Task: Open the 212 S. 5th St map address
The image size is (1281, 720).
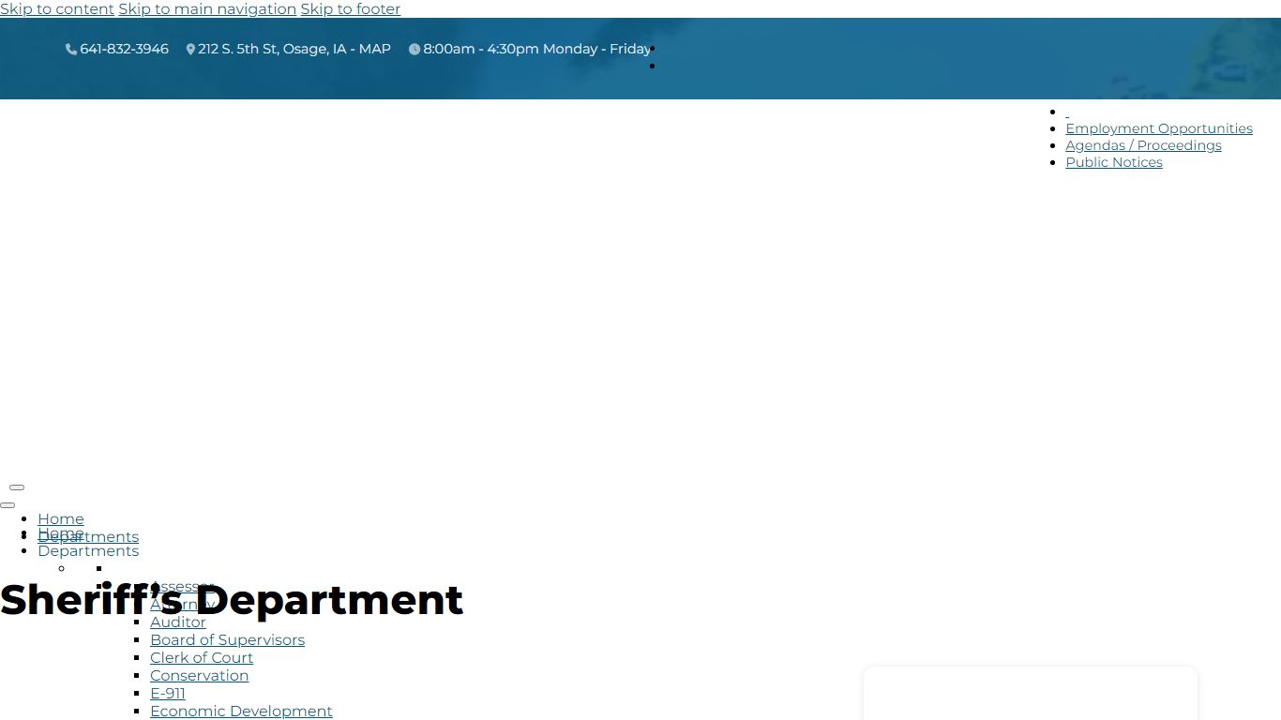Action: pyautogui.click(x=294, y=49)
